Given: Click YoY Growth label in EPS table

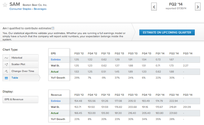Looking at the screenshot, I should coord(58,78).
